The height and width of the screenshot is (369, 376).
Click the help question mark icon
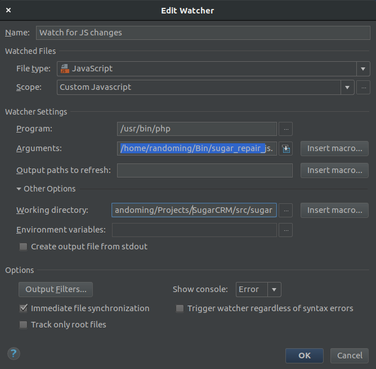click(x=14, y=353)
